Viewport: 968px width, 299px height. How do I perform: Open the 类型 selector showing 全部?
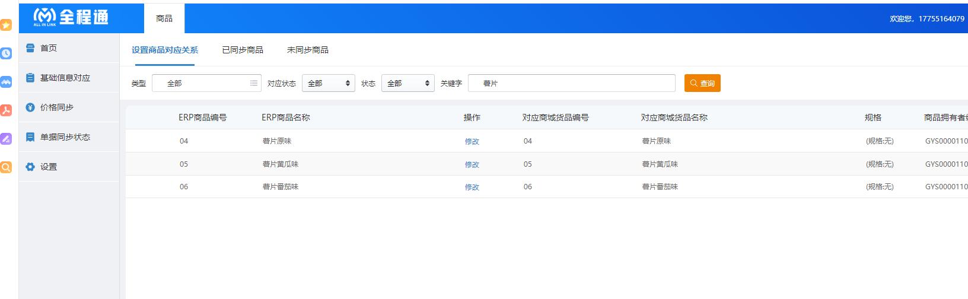pos(206,83)
